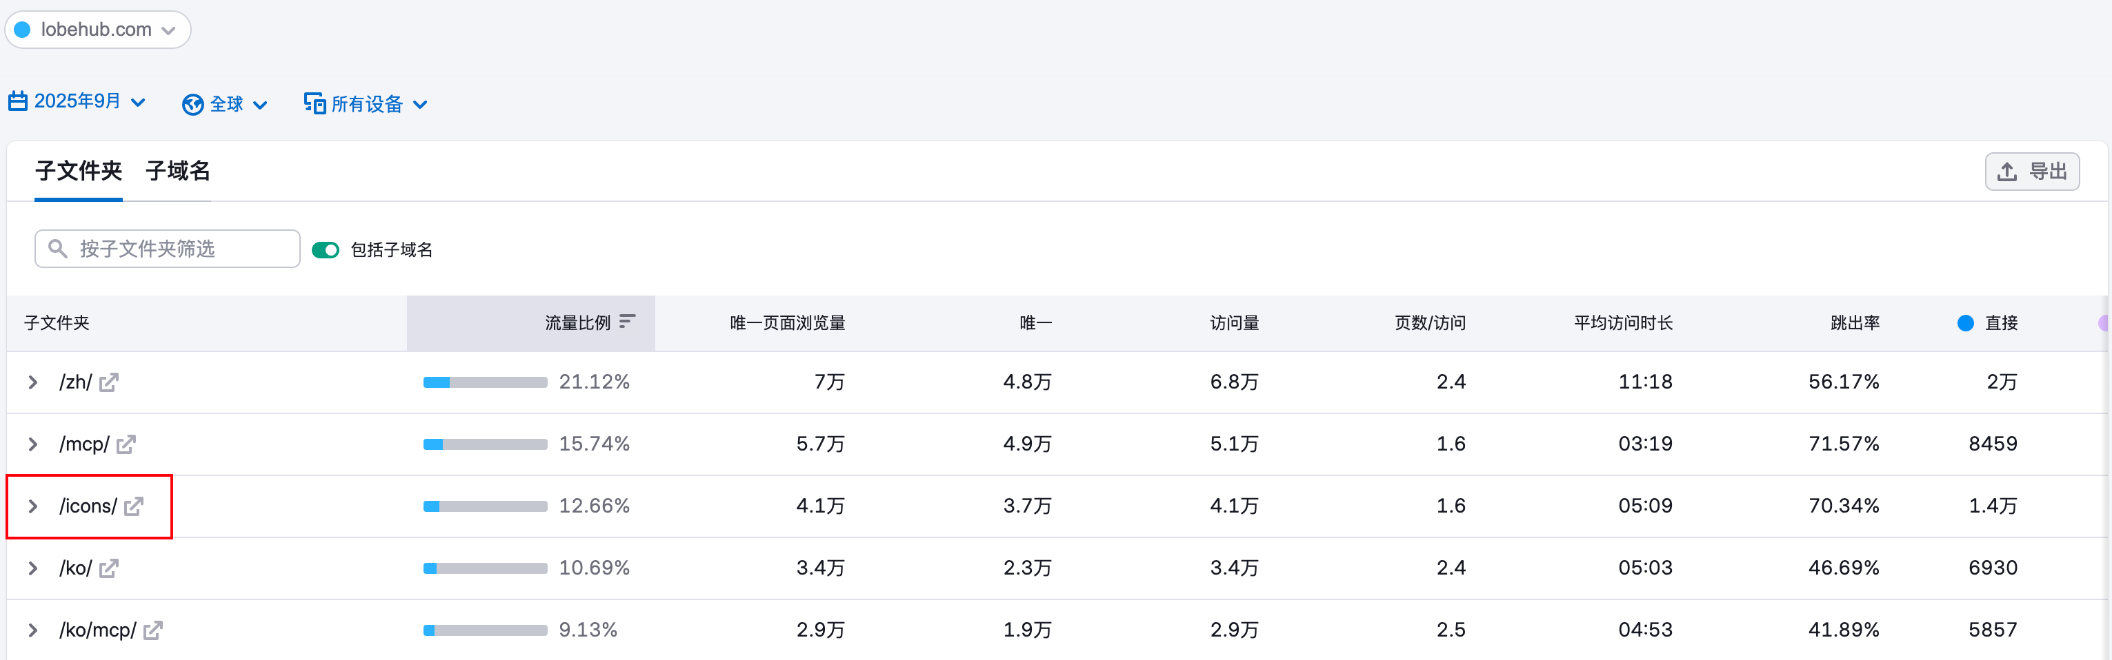Open external link icon beside /mcp/
2112x660 pixels.
point(126,444)
